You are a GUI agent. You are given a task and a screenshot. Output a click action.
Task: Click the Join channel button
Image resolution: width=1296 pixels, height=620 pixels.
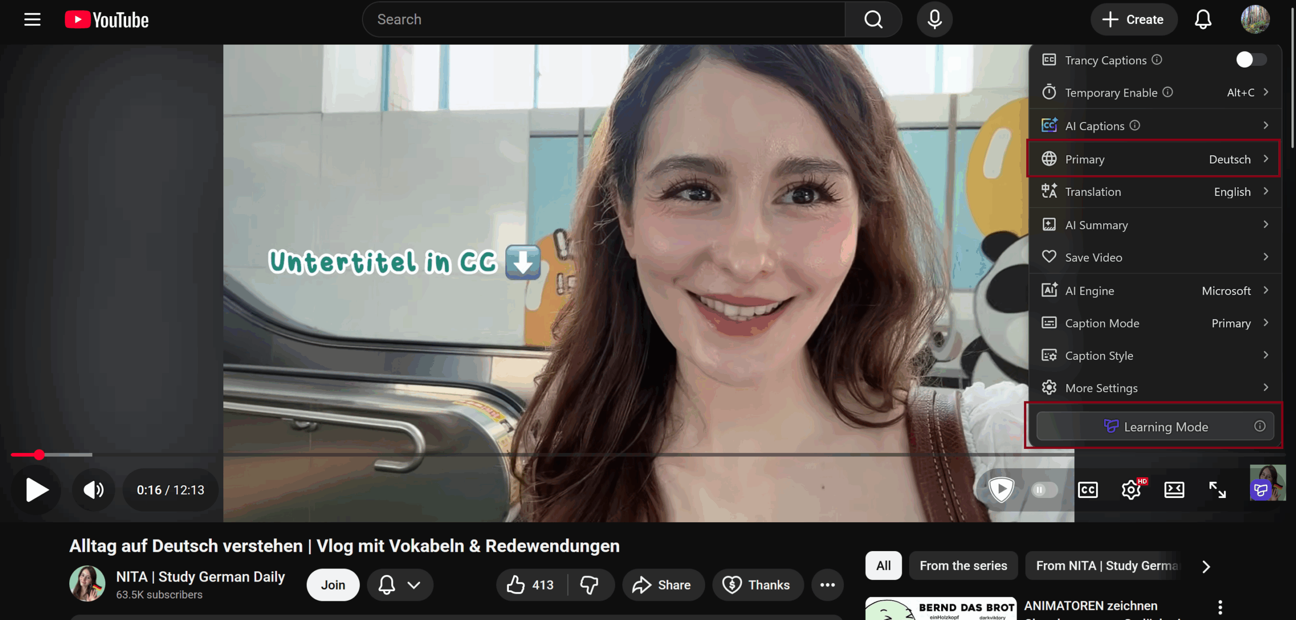click(333, 585)
